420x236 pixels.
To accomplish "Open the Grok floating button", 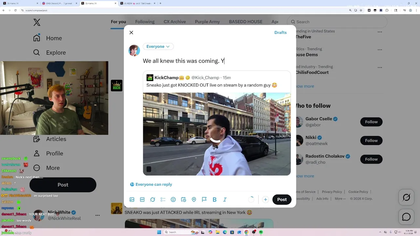I will (x=406, y=198).
